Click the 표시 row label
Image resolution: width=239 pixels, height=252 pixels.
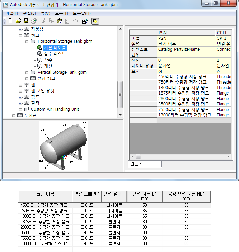[x=143, y=71]
